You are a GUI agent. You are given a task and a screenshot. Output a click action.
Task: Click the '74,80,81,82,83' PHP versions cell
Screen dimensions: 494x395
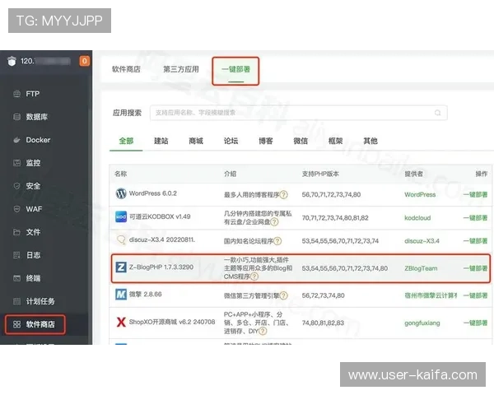coord(323,323)
